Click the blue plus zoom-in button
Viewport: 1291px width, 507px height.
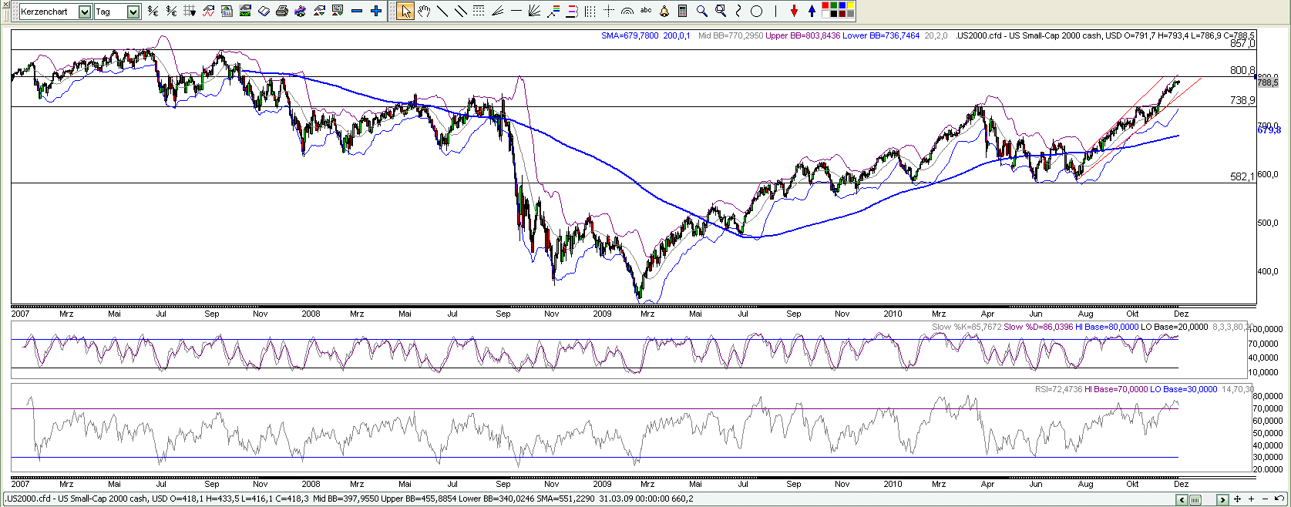click(x=376, y=11)
